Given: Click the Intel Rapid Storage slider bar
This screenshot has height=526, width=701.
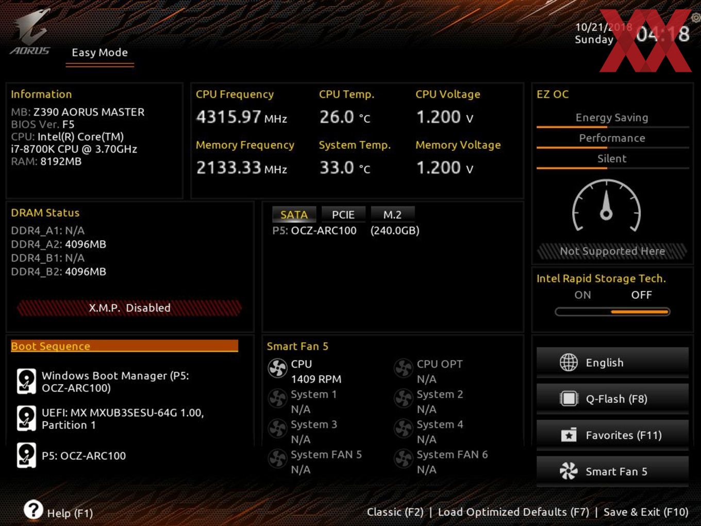Looking at the screenshot, I should pos(612,311).
